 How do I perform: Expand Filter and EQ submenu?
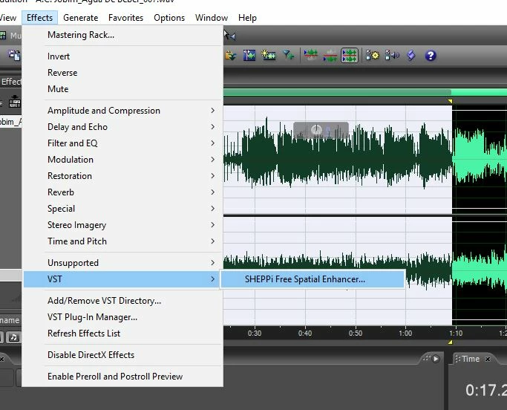123,143
